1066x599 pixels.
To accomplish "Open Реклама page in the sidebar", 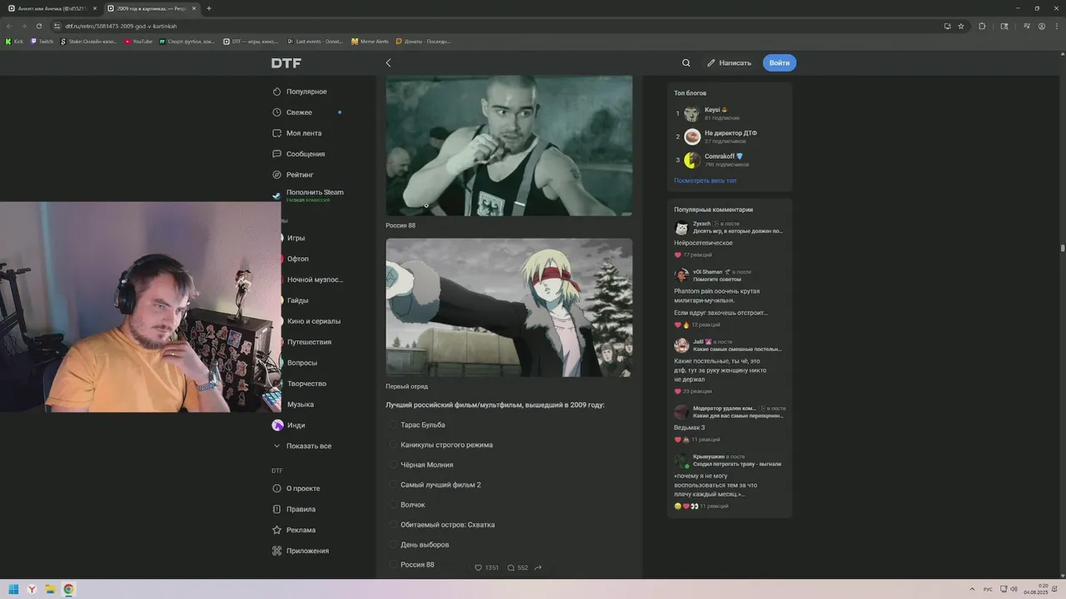I will coord(294,530).
